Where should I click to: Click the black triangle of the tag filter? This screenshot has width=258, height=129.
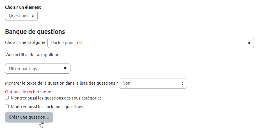pos(65,69)
